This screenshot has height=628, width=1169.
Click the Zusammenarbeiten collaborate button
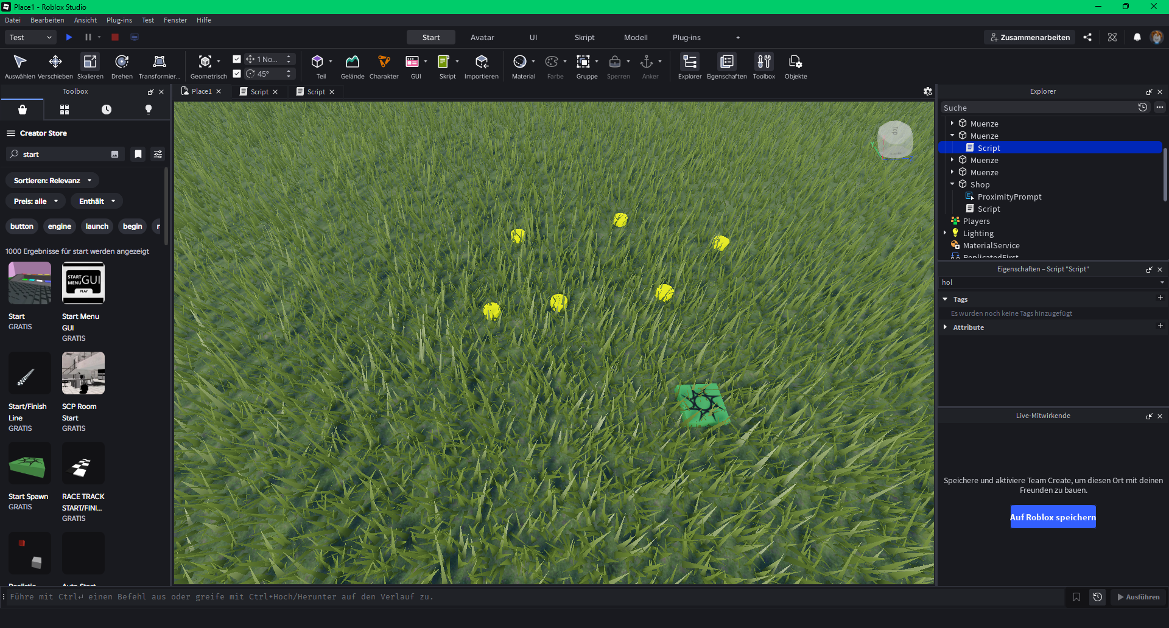click(1030, 37)
